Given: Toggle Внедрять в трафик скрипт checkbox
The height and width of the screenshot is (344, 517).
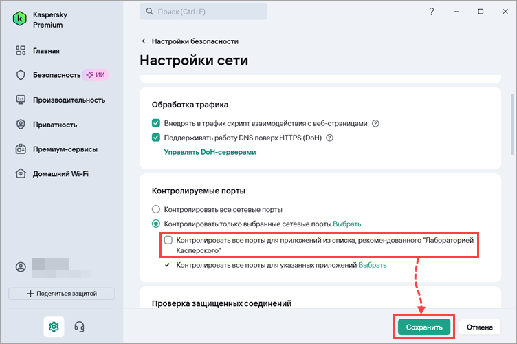Looking at the screenshot, I should tap(155, 123).
